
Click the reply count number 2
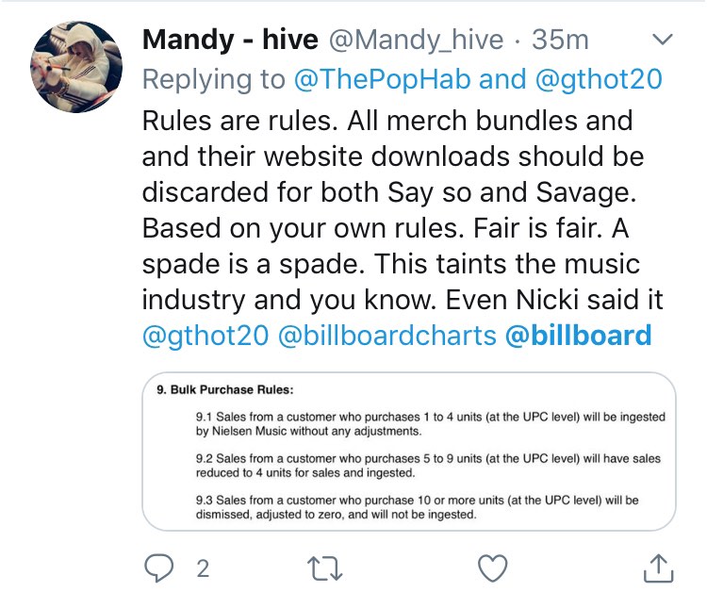(x=200, y=567)
